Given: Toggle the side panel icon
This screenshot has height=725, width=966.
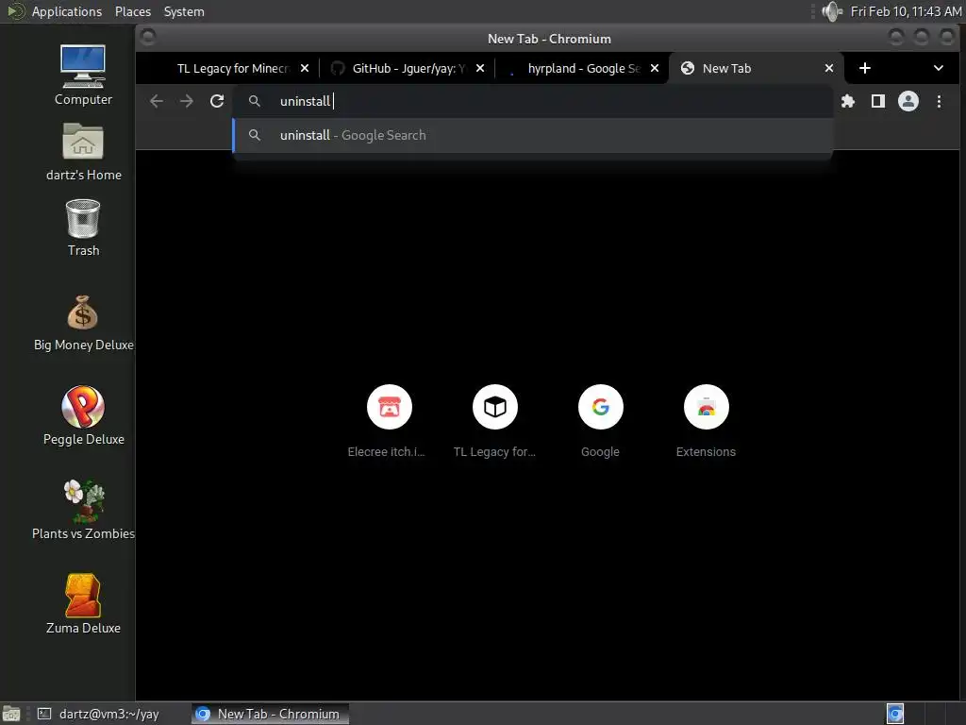Looking at the screenshot, I should point(878,101).
